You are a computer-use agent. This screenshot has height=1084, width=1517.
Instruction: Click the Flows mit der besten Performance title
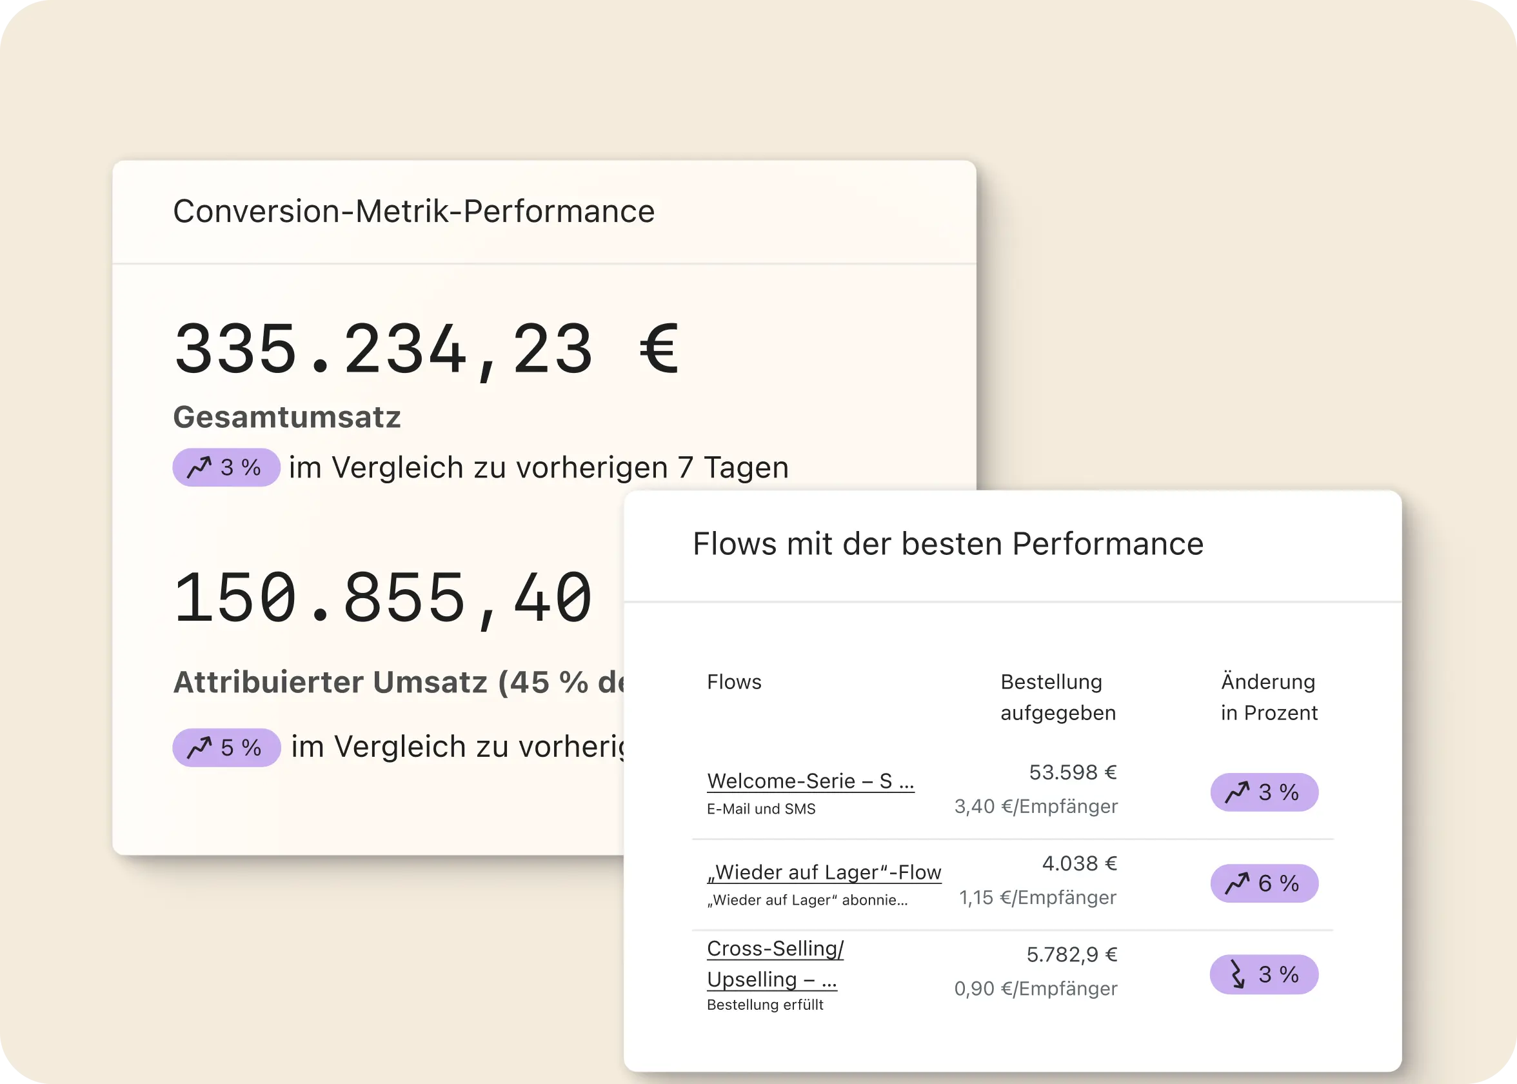click(x=948, y=544)
